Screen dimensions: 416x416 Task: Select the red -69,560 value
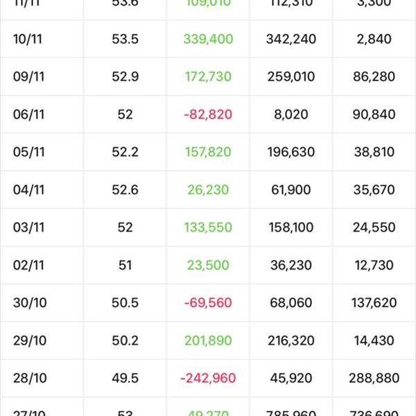tap(208, 303)
